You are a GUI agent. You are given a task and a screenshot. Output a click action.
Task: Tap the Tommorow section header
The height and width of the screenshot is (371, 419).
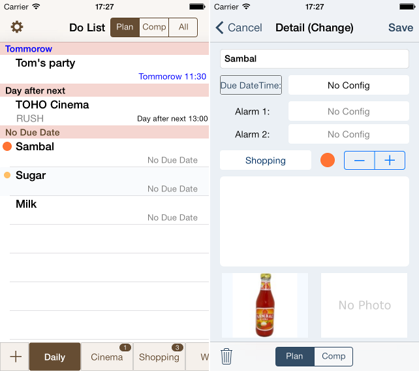(x=104, y=49)
